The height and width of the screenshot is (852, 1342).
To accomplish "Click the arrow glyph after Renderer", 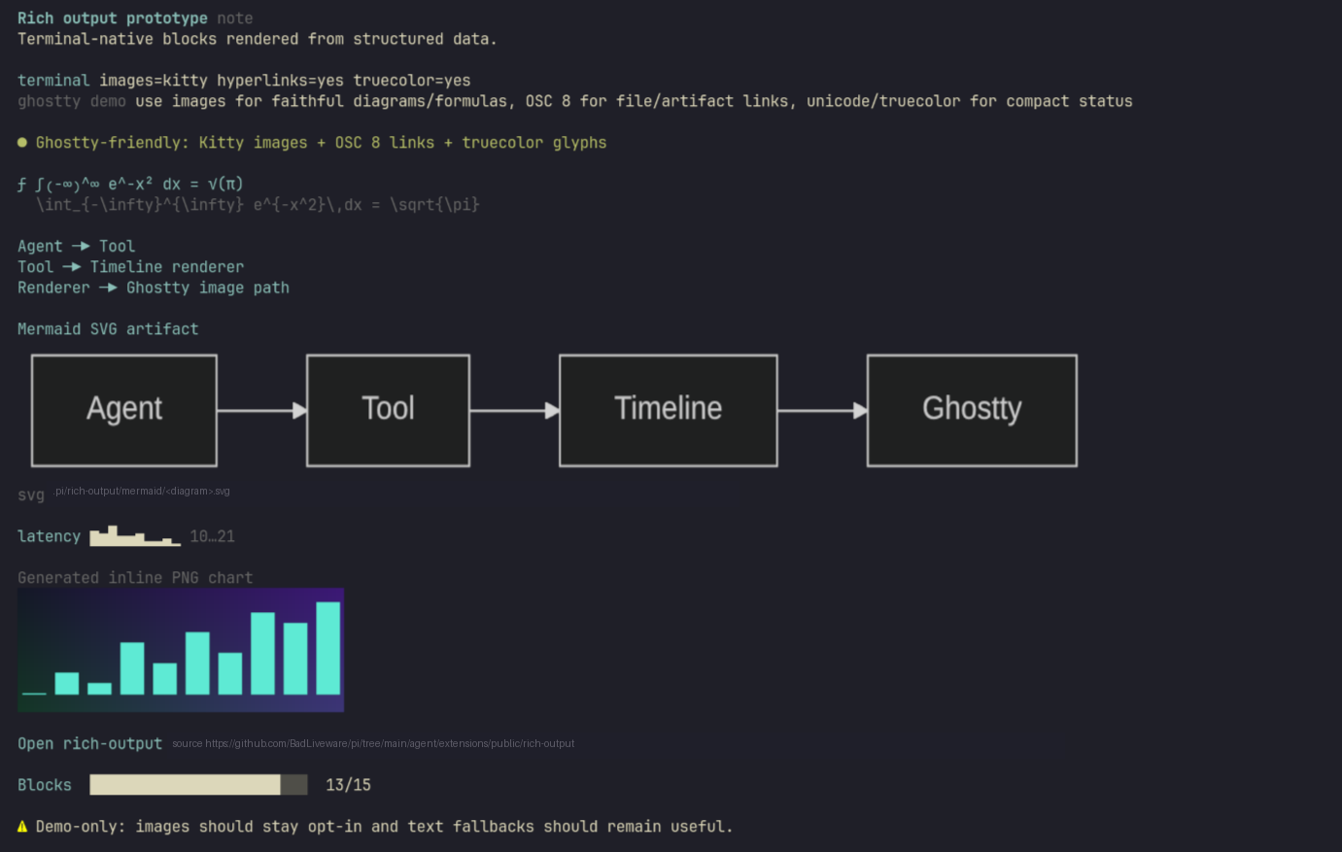I will [x=108, y=288].
